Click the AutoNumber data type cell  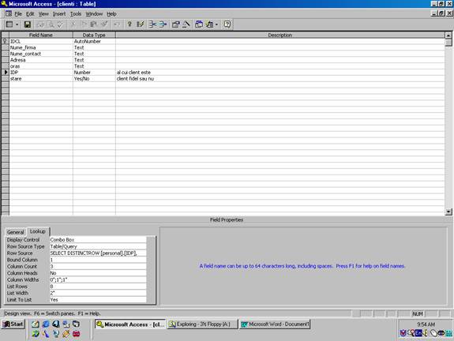(x=94, y=41)
